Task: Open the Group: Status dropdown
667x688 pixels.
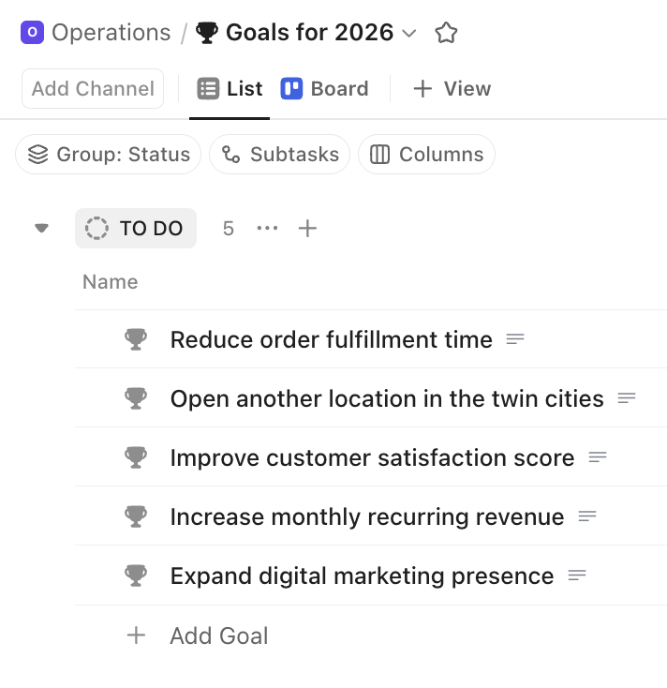Action: click(109, 155)
